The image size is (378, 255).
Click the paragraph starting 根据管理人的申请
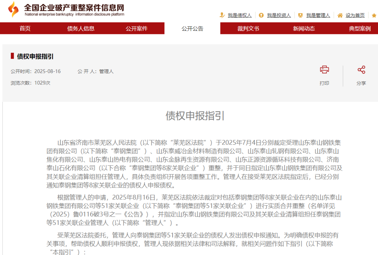(194, 210)
